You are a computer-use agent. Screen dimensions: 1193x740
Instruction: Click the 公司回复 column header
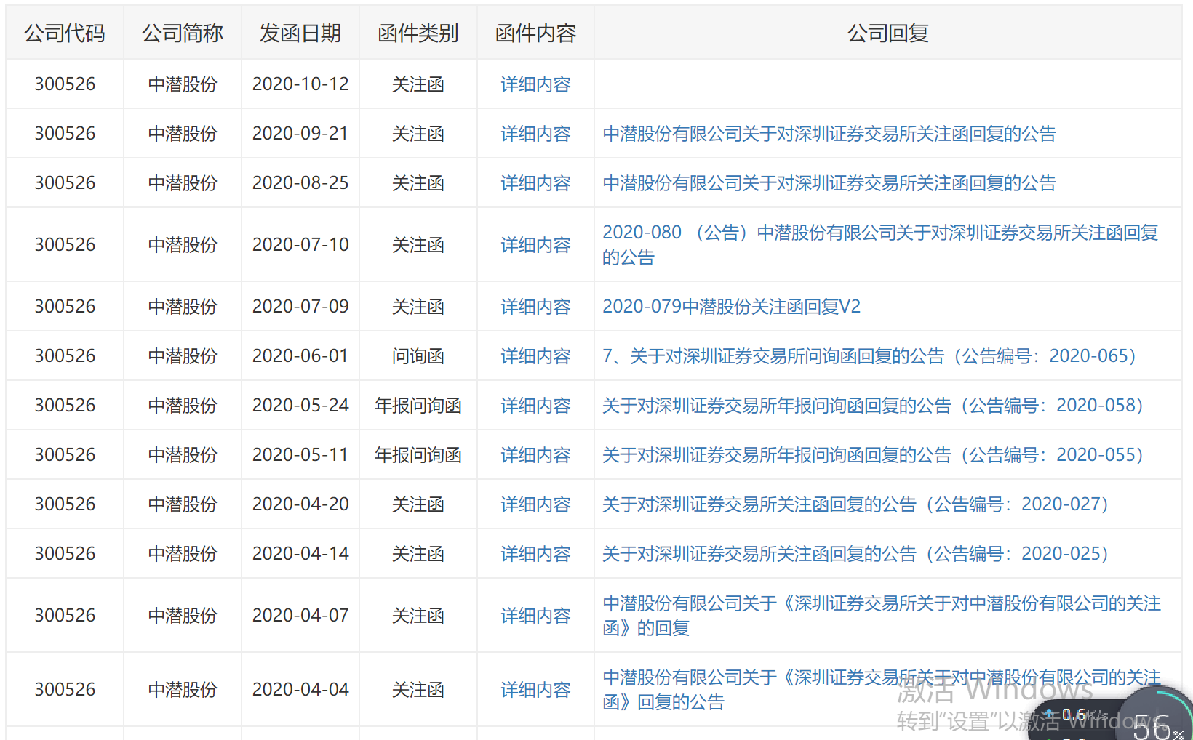coord(888,33)
